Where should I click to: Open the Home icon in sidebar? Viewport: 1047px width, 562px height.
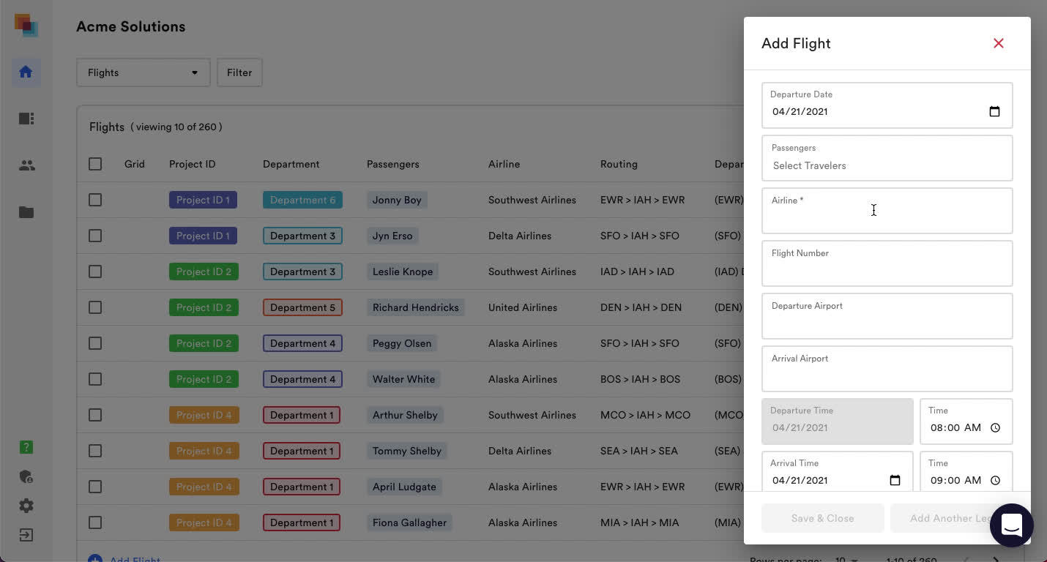[x=26, y=72]
